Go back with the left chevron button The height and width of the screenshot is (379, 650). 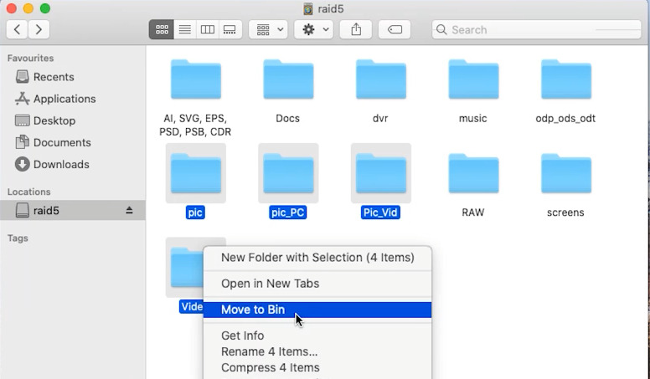click(17, 29)
